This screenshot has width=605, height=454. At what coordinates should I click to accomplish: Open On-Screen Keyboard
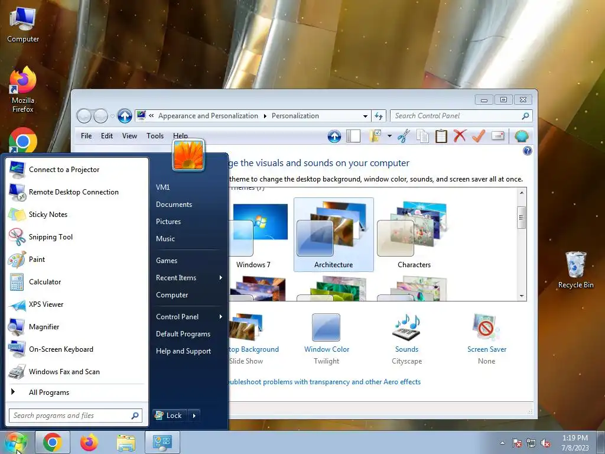(x=76, y=349)
